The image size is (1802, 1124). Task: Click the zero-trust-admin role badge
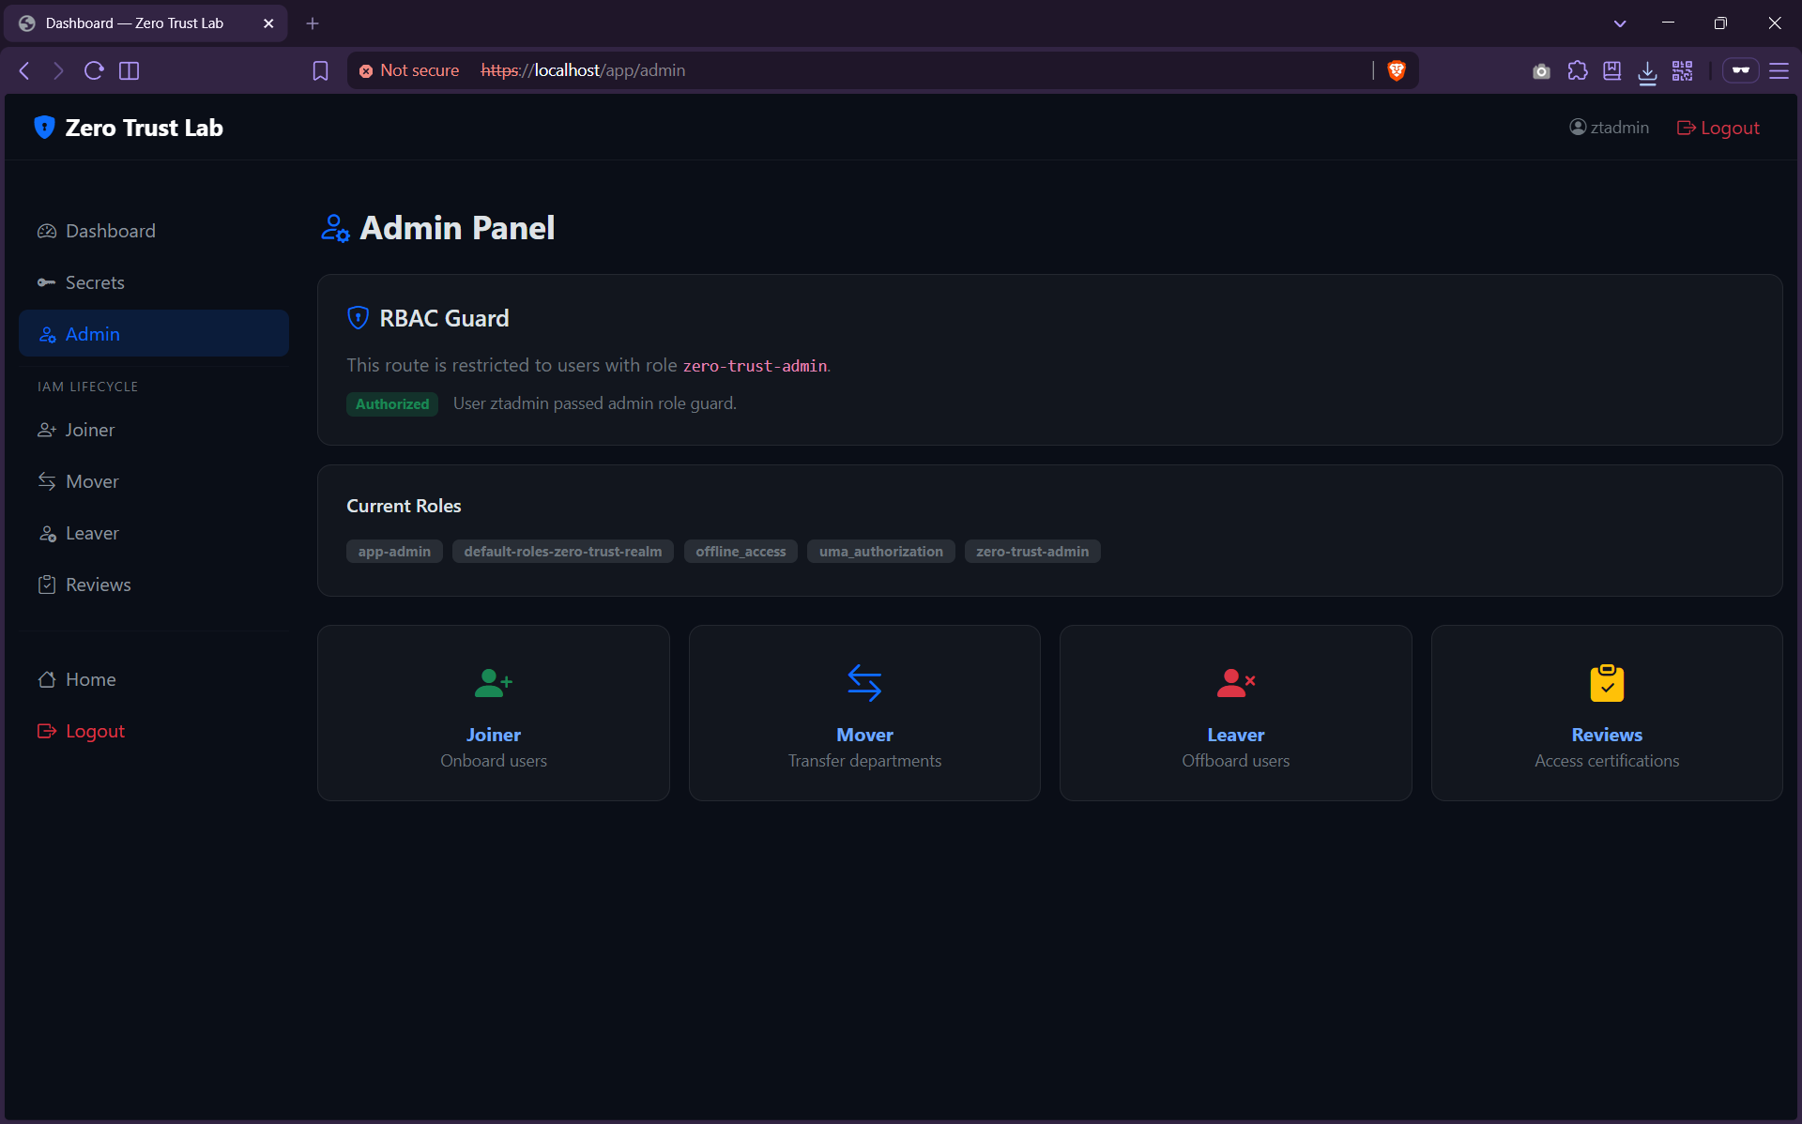(1032, 552)
